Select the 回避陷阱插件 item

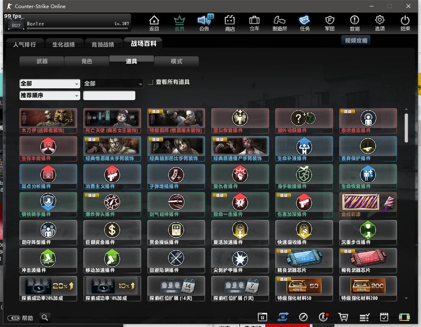(176, 261)
